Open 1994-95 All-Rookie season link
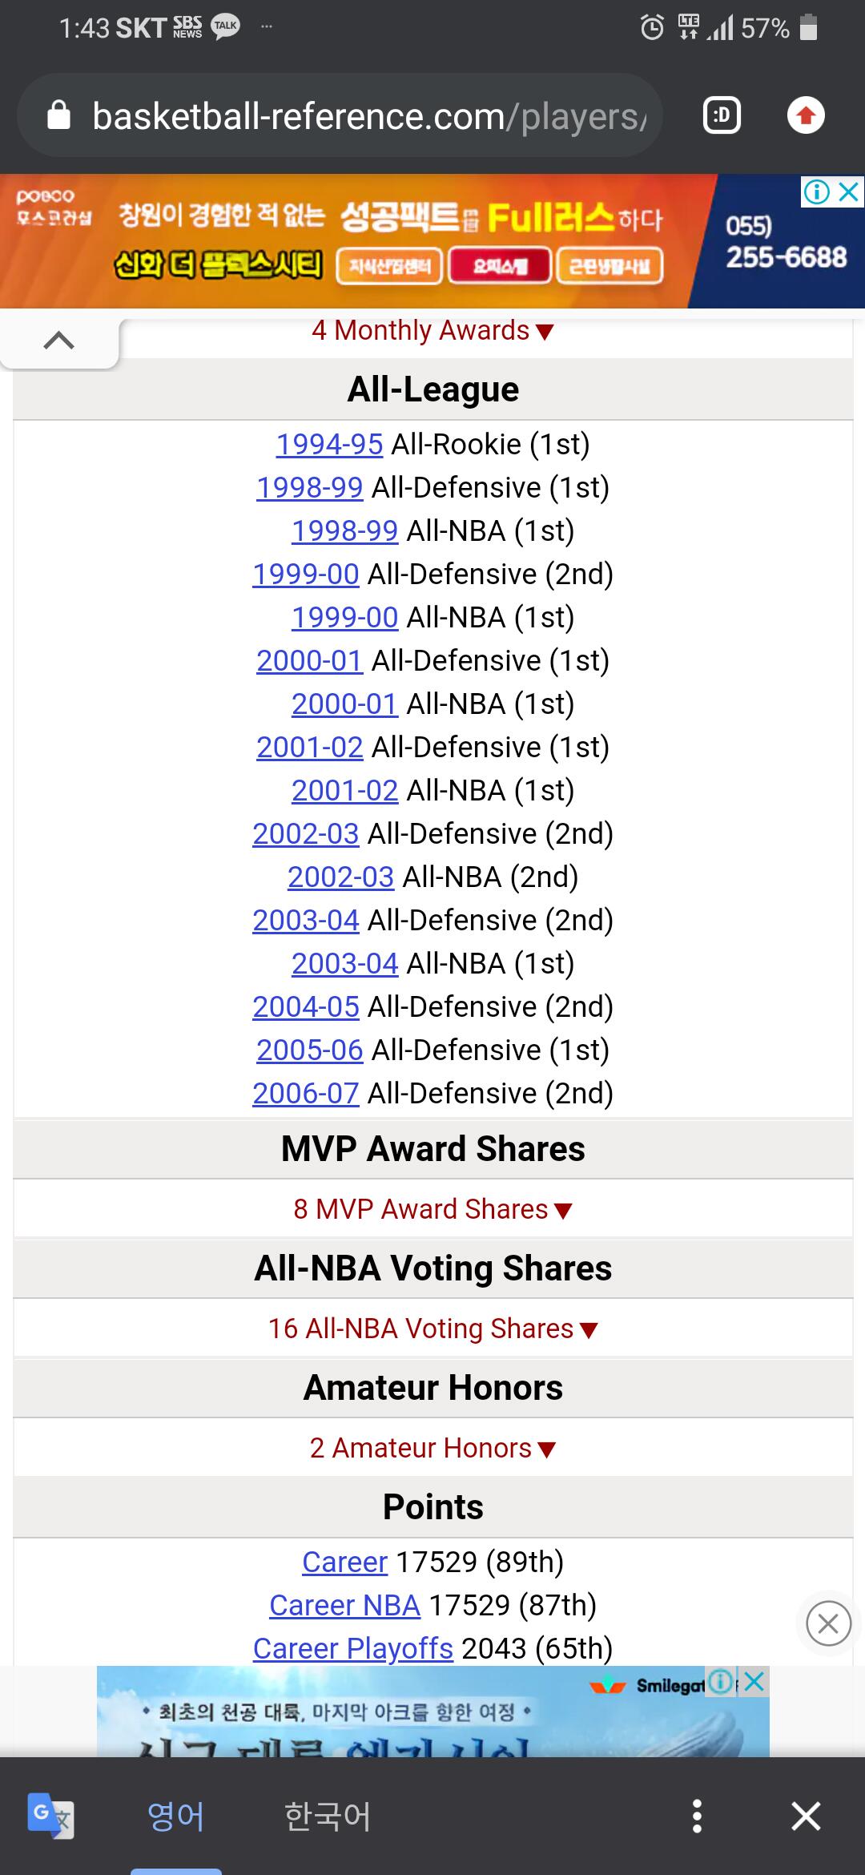The image size is (865, 1875). click(x=329, y=444)
